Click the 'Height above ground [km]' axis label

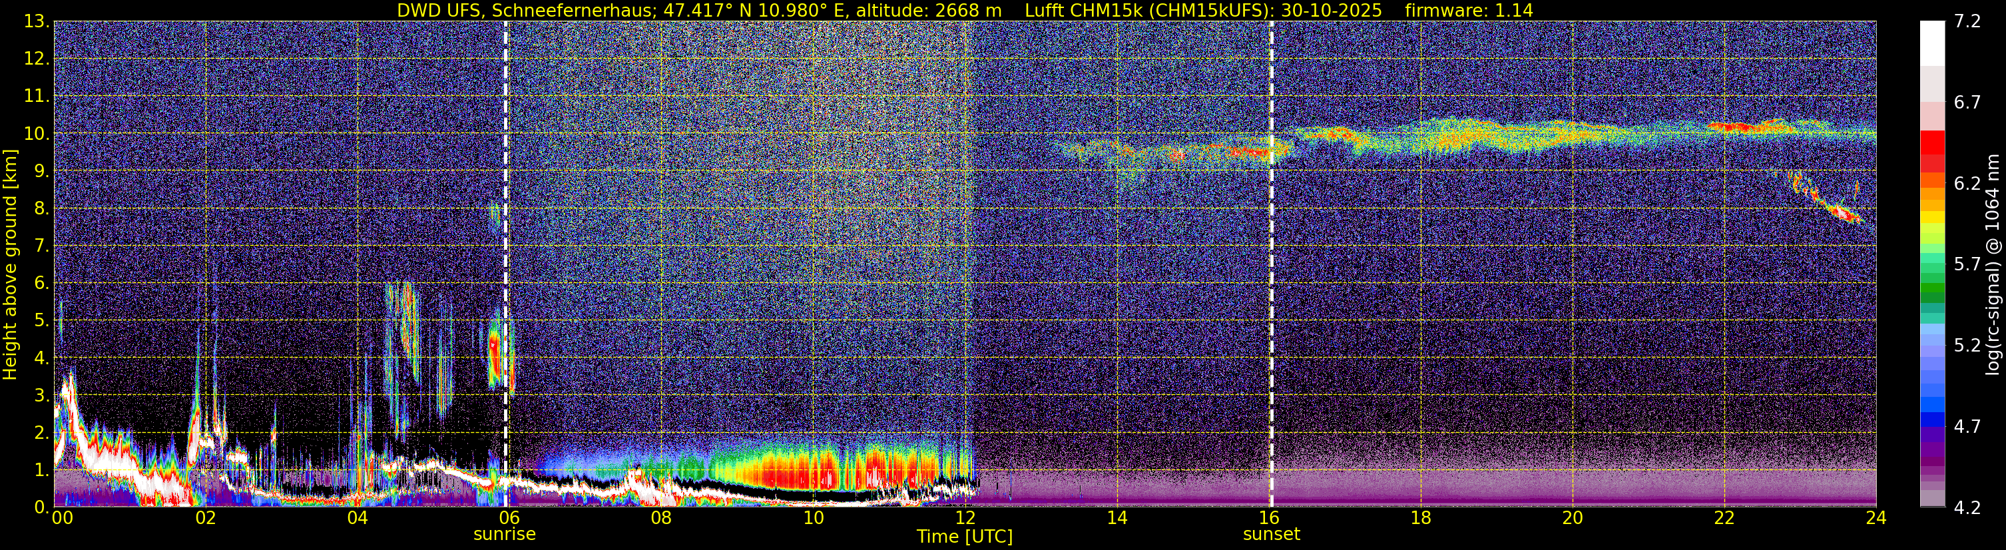[x=10, y=265]
